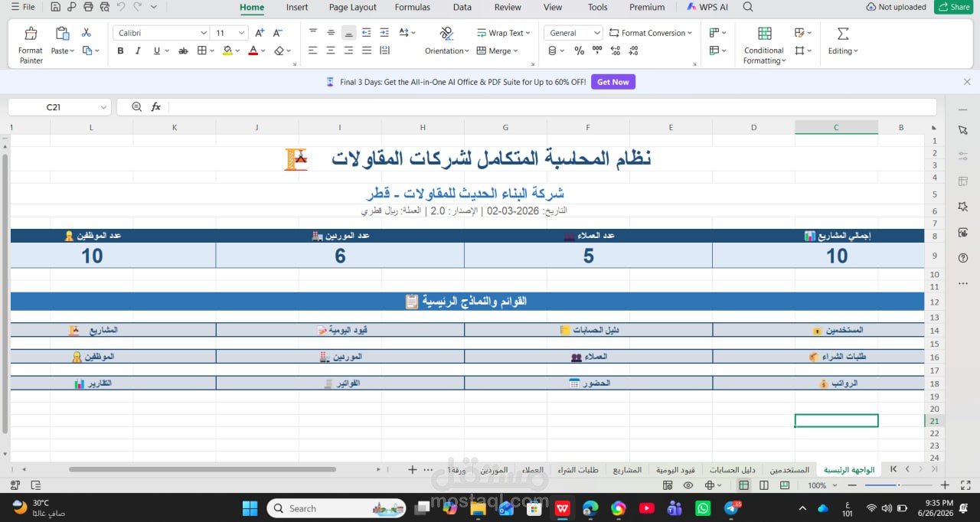This screenshot has width=980, height=522.
Task: Click the Orientation icon
Action: pos(446,33)
